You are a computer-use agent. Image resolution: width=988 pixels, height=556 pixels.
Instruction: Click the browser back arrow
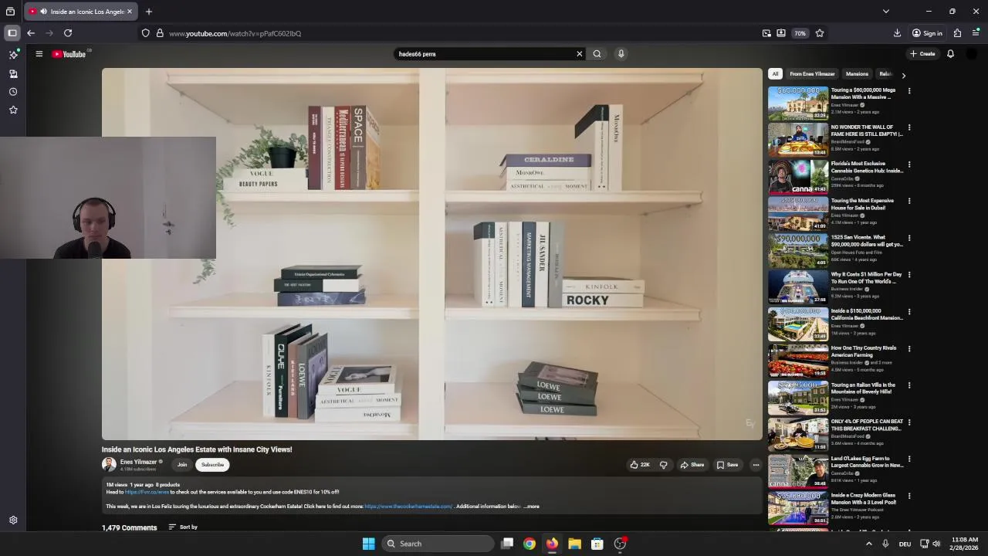tap(31, 33)
